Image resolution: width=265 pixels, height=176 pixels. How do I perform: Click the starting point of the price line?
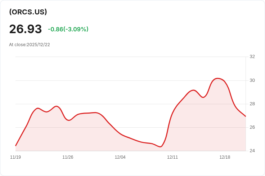tap(16, 146)
